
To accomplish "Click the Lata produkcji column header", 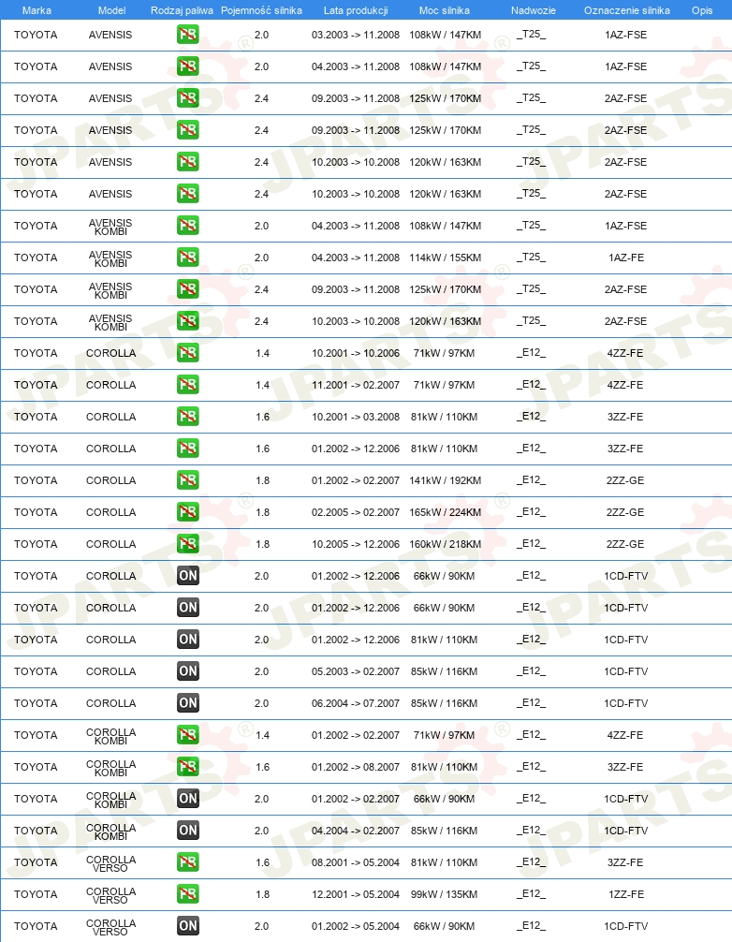I will click(356, 10).
